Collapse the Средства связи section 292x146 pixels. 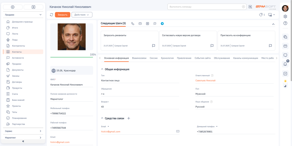point(102,118)
